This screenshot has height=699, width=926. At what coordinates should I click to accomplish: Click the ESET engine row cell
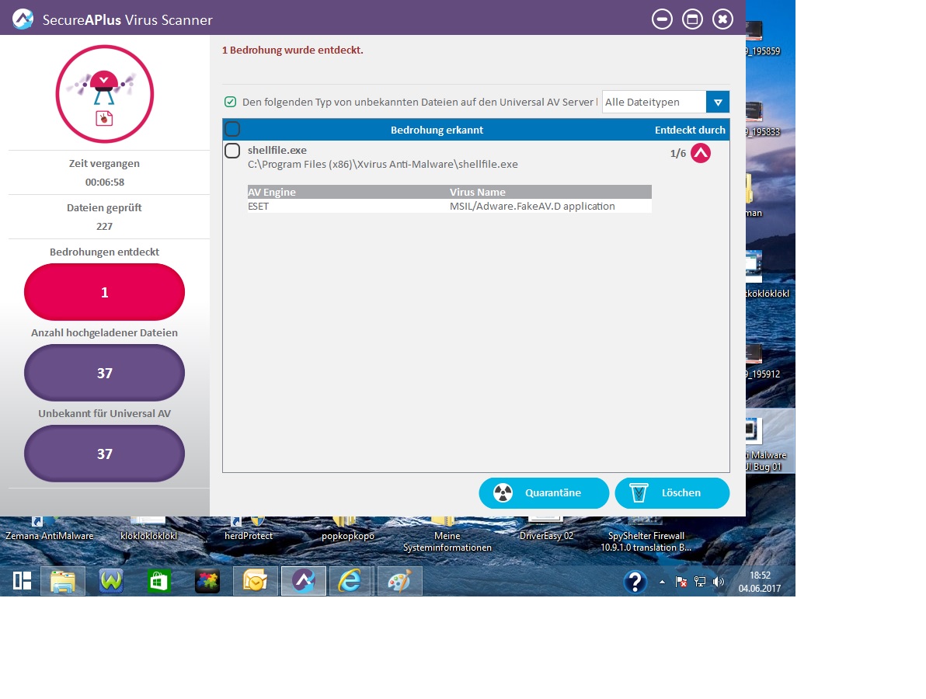(x=258, y=206)
